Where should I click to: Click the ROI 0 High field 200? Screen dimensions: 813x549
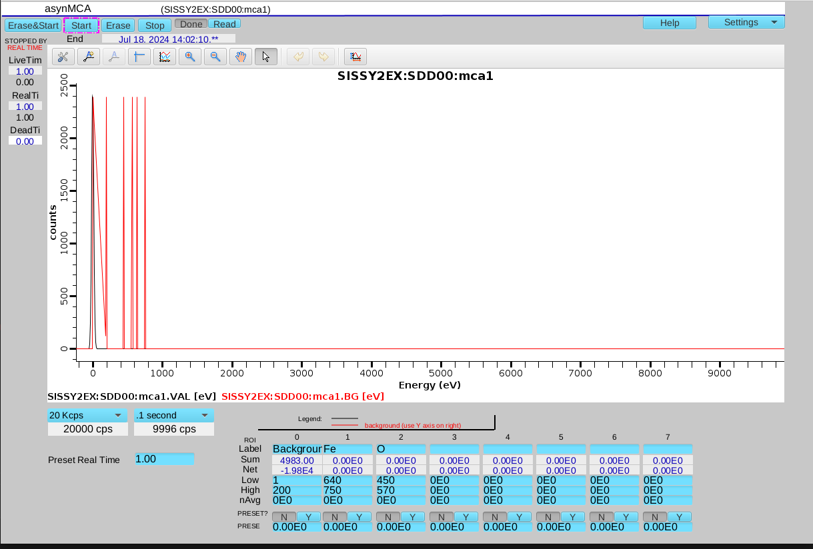[x=297, y=490]
